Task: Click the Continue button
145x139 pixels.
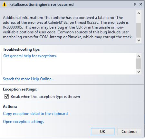Action: click(129, 132)
